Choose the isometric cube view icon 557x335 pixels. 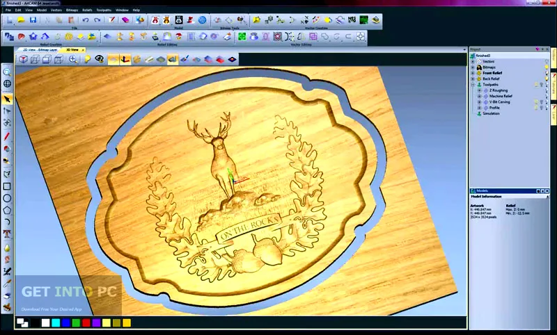(x=24, y=59)
